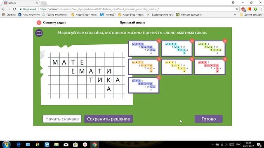The width and height of the screenshot is (264, 148).
Task: Click the Сохранить решение button
Action: coord(108,119)
